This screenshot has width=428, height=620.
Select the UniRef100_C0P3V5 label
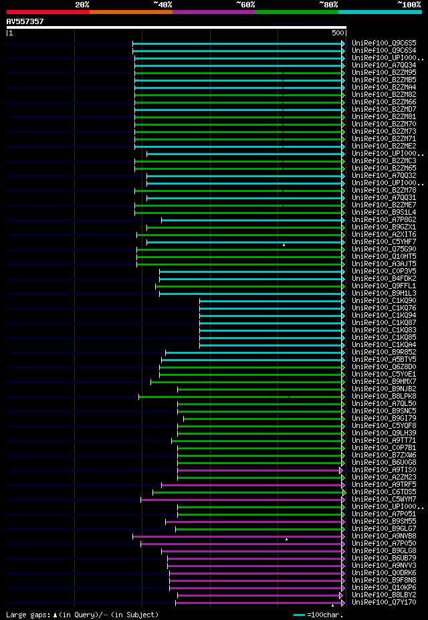384,272
